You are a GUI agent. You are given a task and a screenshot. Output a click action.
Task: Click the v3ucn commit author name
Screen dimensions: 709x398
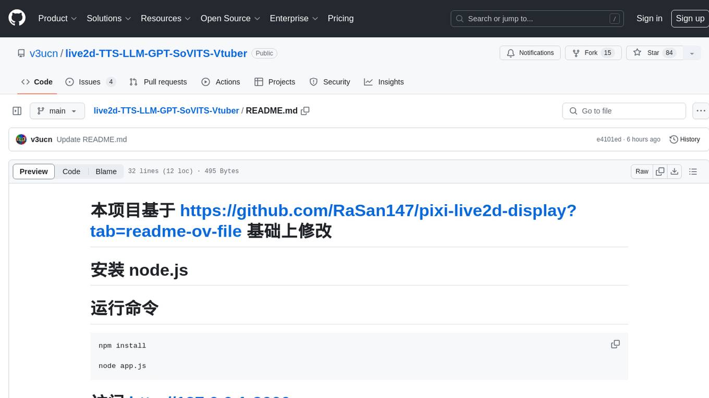(42, 140)
